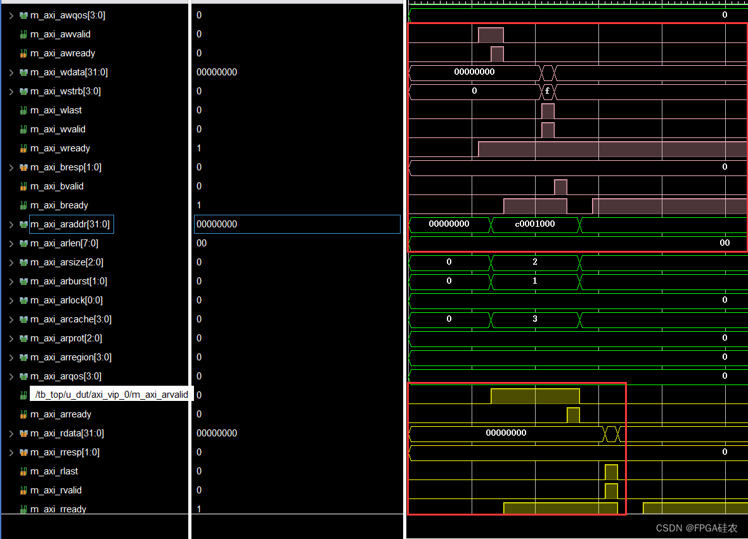
Task: Click the waveform icon next to m_axi_wready
Action: (x=23, y=148)
